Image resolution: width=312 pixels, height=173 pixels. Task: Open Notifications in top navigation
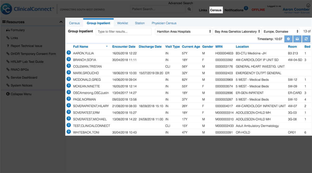234,10
